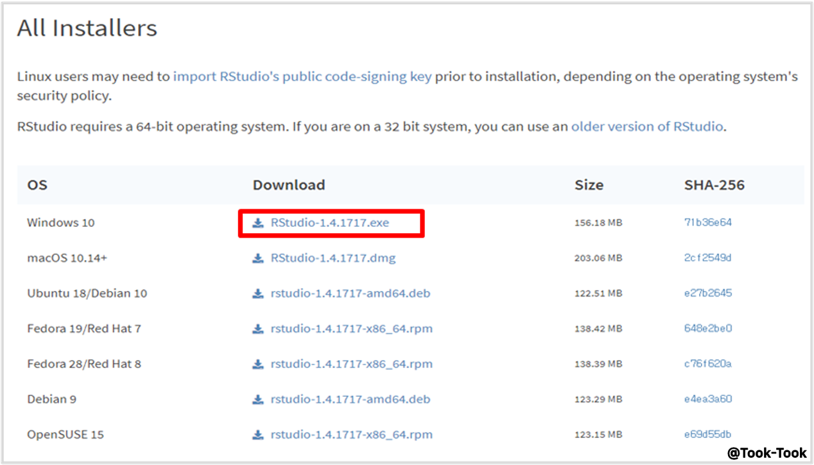Viewport: 814px width, 465px height.
Task: Click the download icon beside RStudio-1.4.1717.dmg
Action: click(x=257, y=258)
